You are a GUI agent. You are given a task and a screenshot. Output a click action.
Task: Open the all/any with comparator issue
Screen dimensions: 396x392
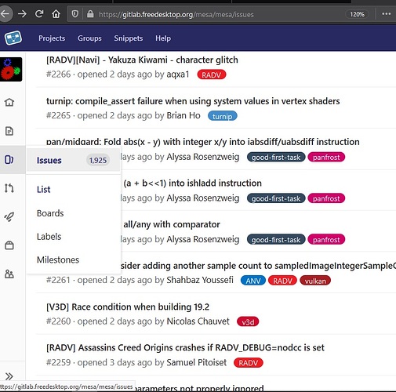(x=172, y=224)
